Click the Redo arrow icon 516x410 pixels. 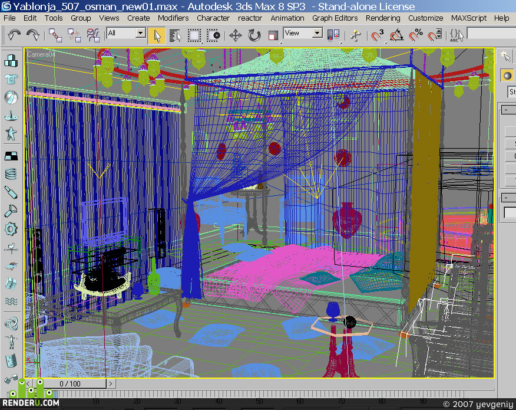pyautogui.click(x=33, y=35)
